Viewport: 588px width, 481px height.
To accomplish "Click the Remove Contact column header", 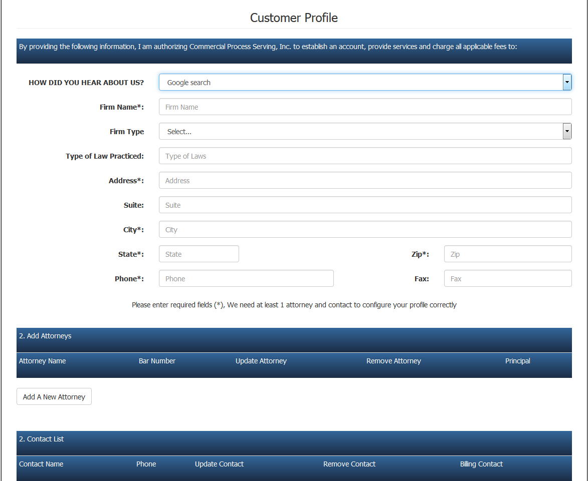I will coord(349,464).
